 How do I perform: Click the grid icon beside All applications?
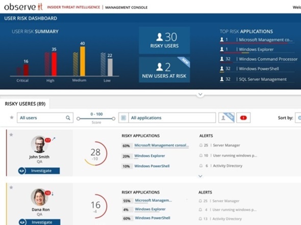point(123,118)
